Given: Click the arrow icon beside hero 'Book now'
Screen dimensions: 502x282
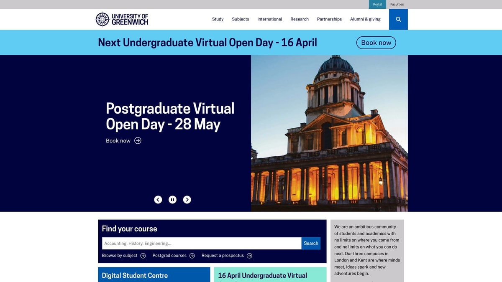Looking at the screenshot, I should coord(138,141).
